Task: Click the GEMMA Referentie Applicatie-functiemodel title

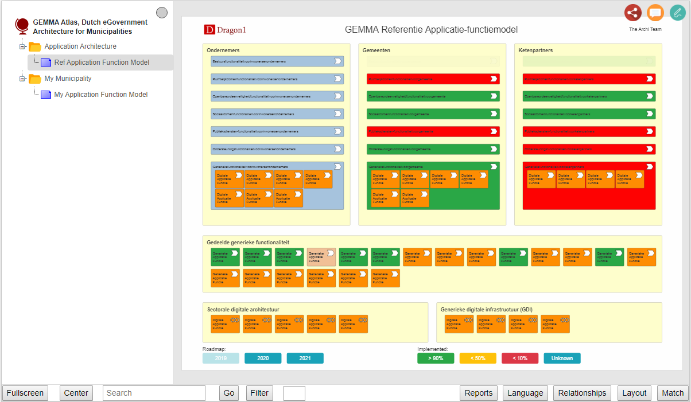Action: click(431, 30)
